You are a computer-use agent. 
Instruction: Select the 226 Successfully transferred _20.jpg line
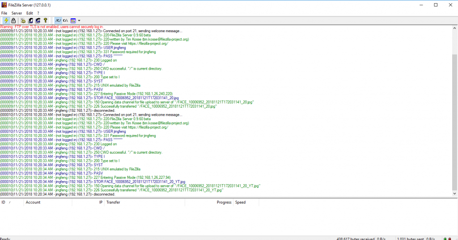click(x=108, y=106)
